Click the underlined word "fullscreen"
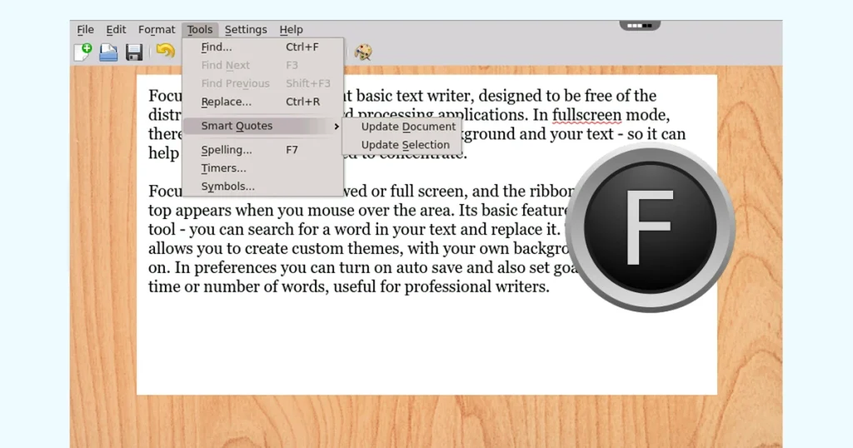The height and width of the screenshot is (448, 853). (x=587, y=115)
